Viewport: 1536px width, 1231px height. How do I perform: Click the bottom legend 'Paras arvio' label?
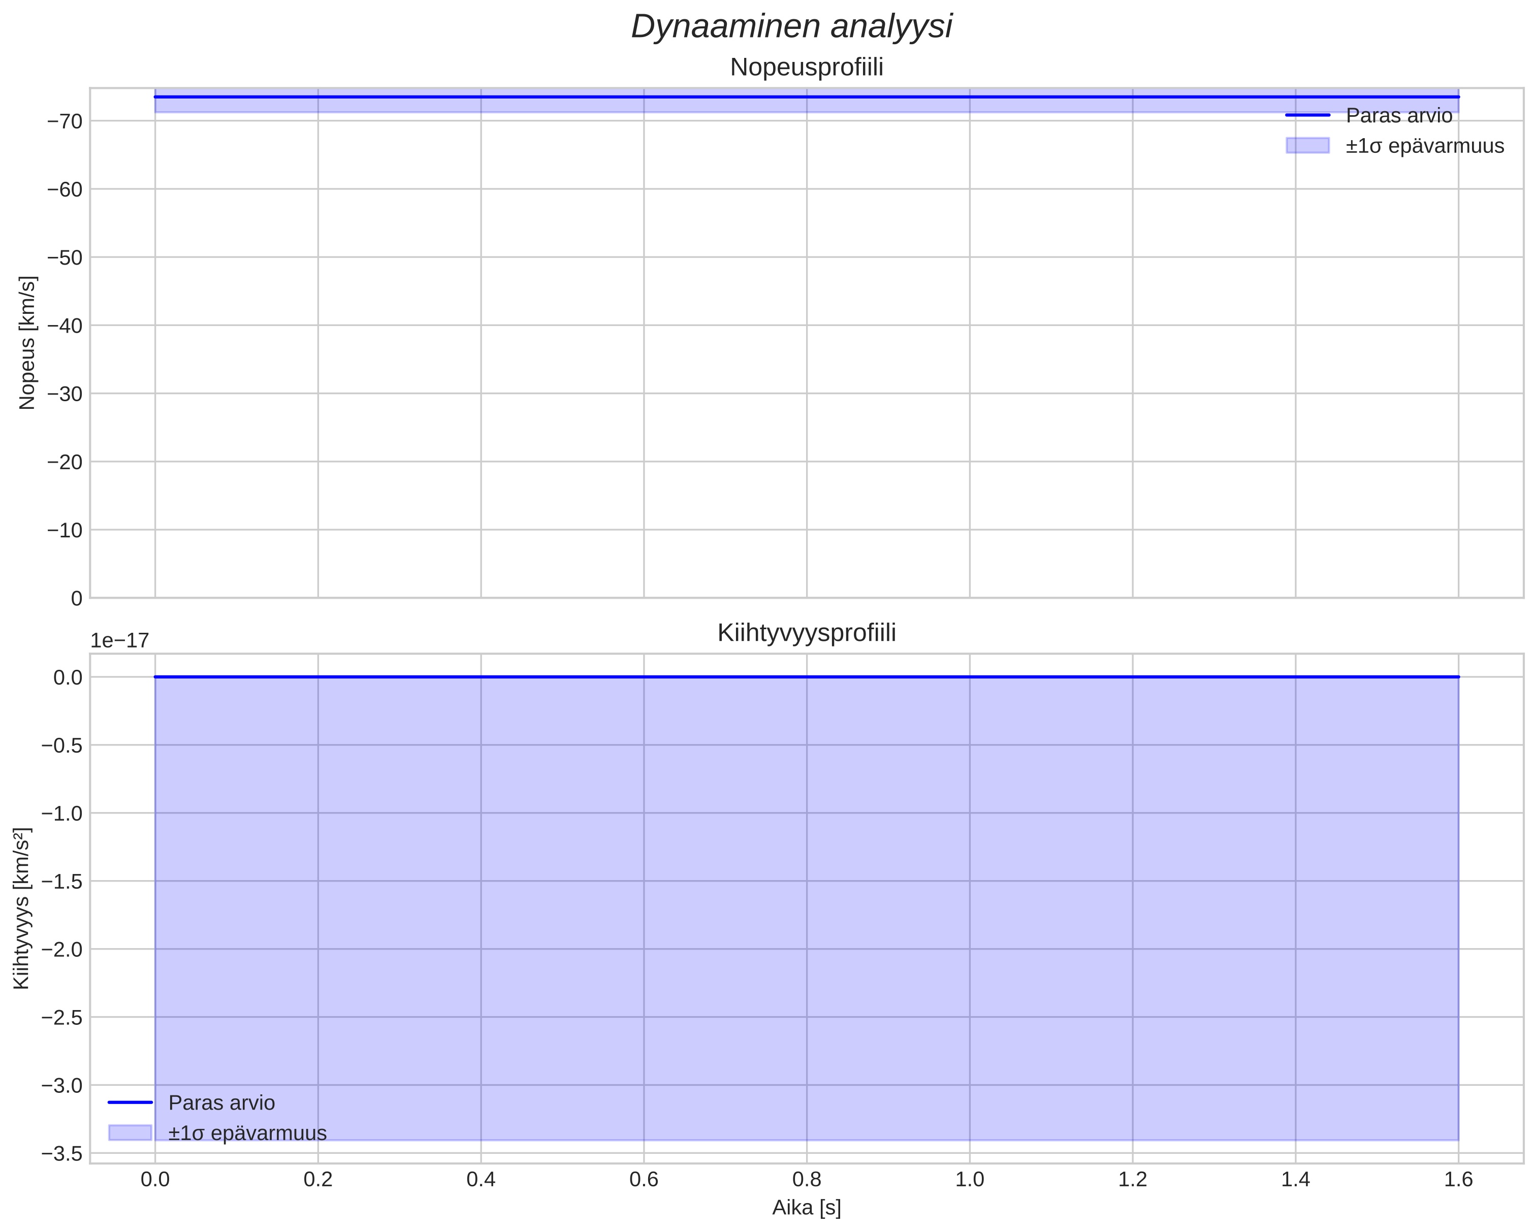click(x=221, y=1103)
